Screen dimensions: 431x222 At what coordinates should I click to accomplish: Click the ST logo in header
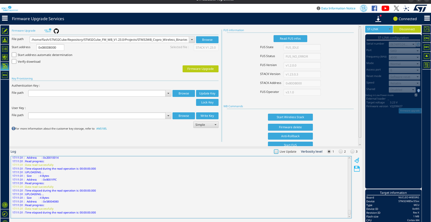coord(420,8)
